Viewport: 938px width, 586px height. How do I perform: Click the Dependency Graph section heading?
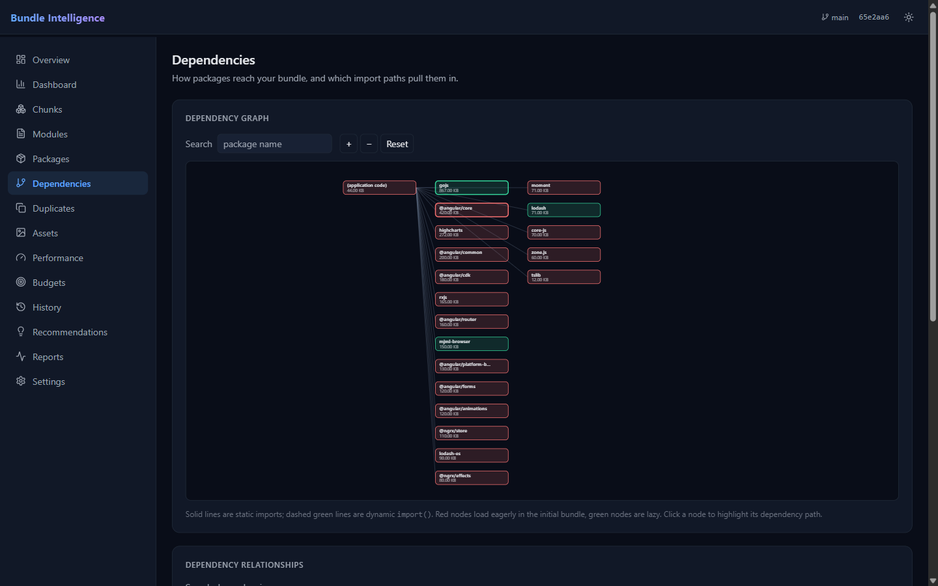[227, 118]
